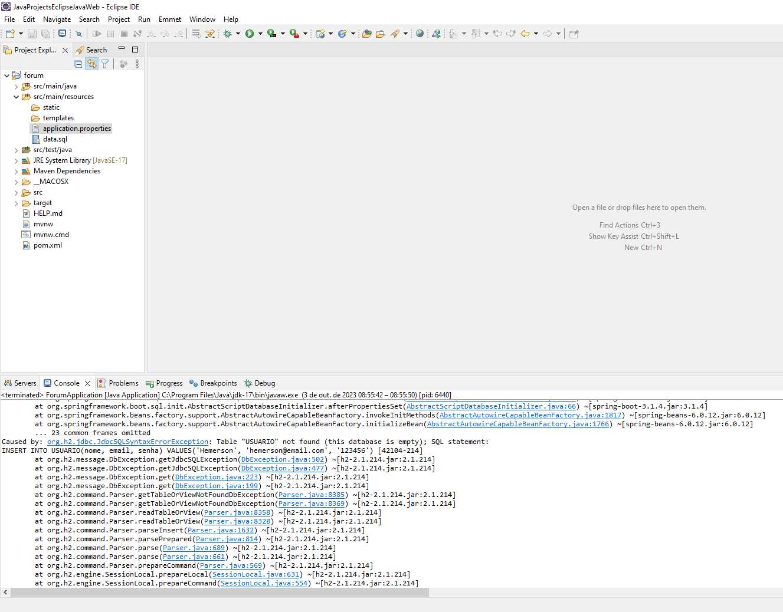Viewport: 783px width, 612px height.
Task: Open dropdown next to External Tools icon
Action: [x=305, y=34]
